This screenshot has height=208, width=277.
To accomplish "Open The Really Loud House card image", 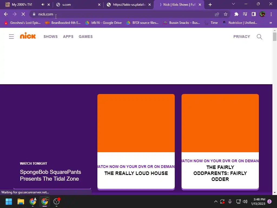I will point(136,123).
